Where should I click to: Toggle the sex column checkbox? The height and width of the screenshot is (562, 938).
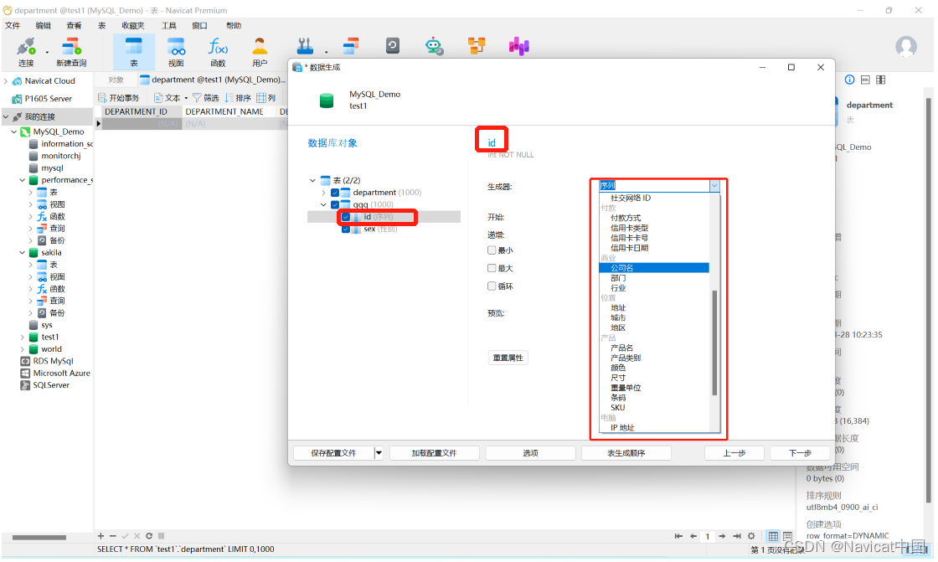pos(346,229)
